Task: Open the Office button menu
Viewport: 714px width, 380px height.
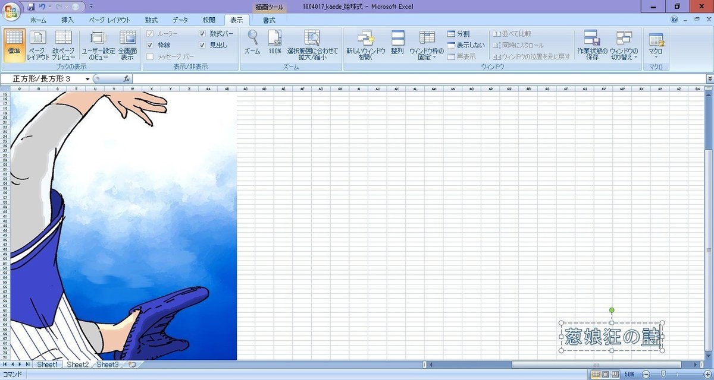Action: coord(11,11)
